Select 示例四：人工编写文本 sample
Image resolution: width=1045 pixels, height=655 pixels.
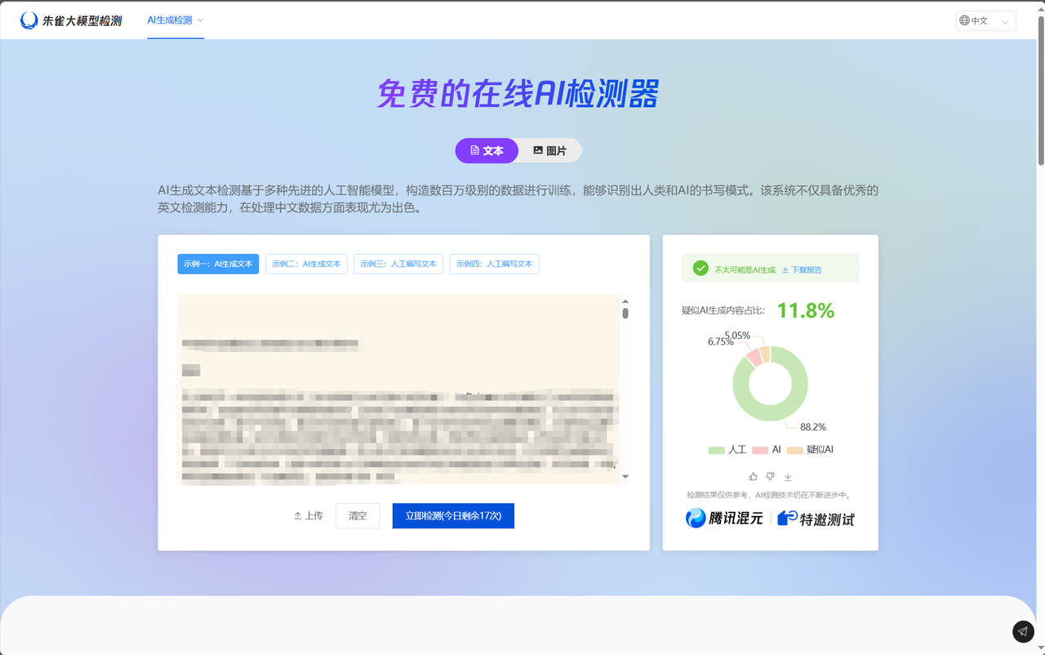(494, 264)
